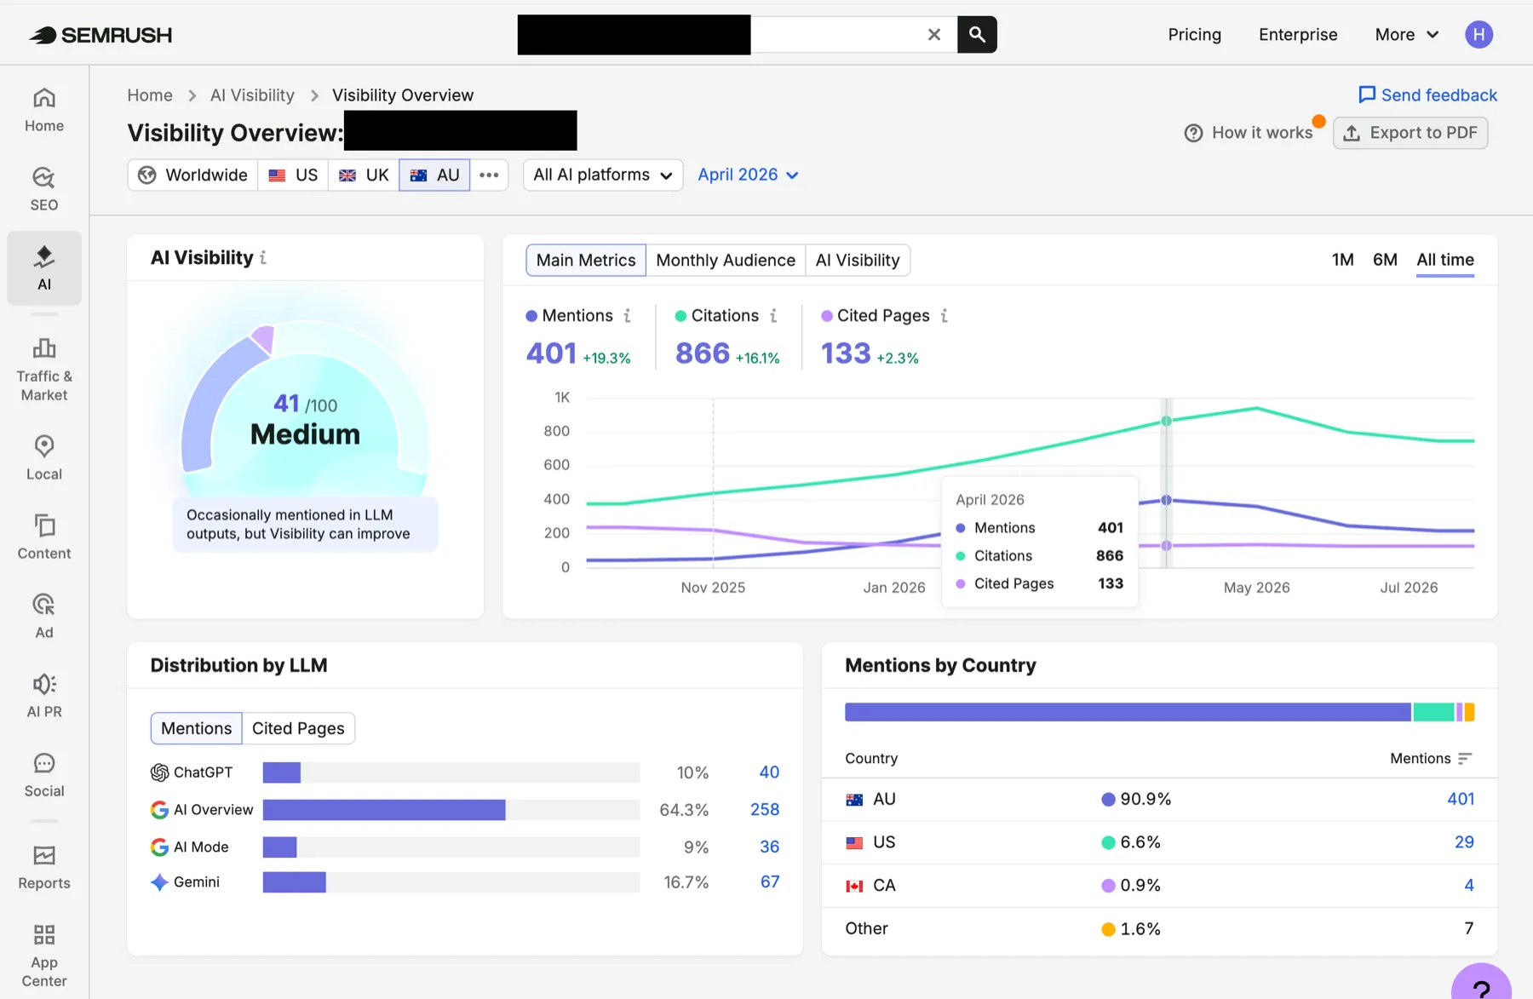The image size is (1533, 999).
Task: Open Enterprise page
Action: [1298, 35]
